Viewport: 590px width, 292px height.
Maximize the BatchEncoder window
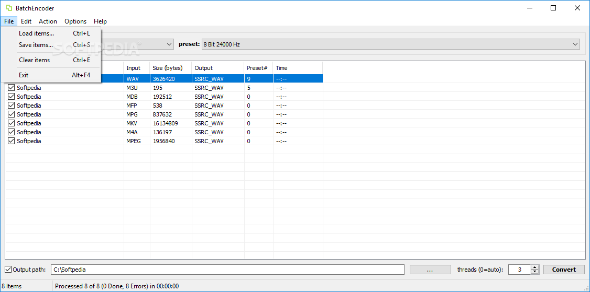click(553, 8)
